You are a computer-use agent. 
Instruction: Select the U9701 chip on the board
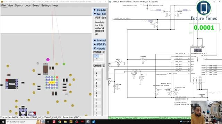point(52,83)
